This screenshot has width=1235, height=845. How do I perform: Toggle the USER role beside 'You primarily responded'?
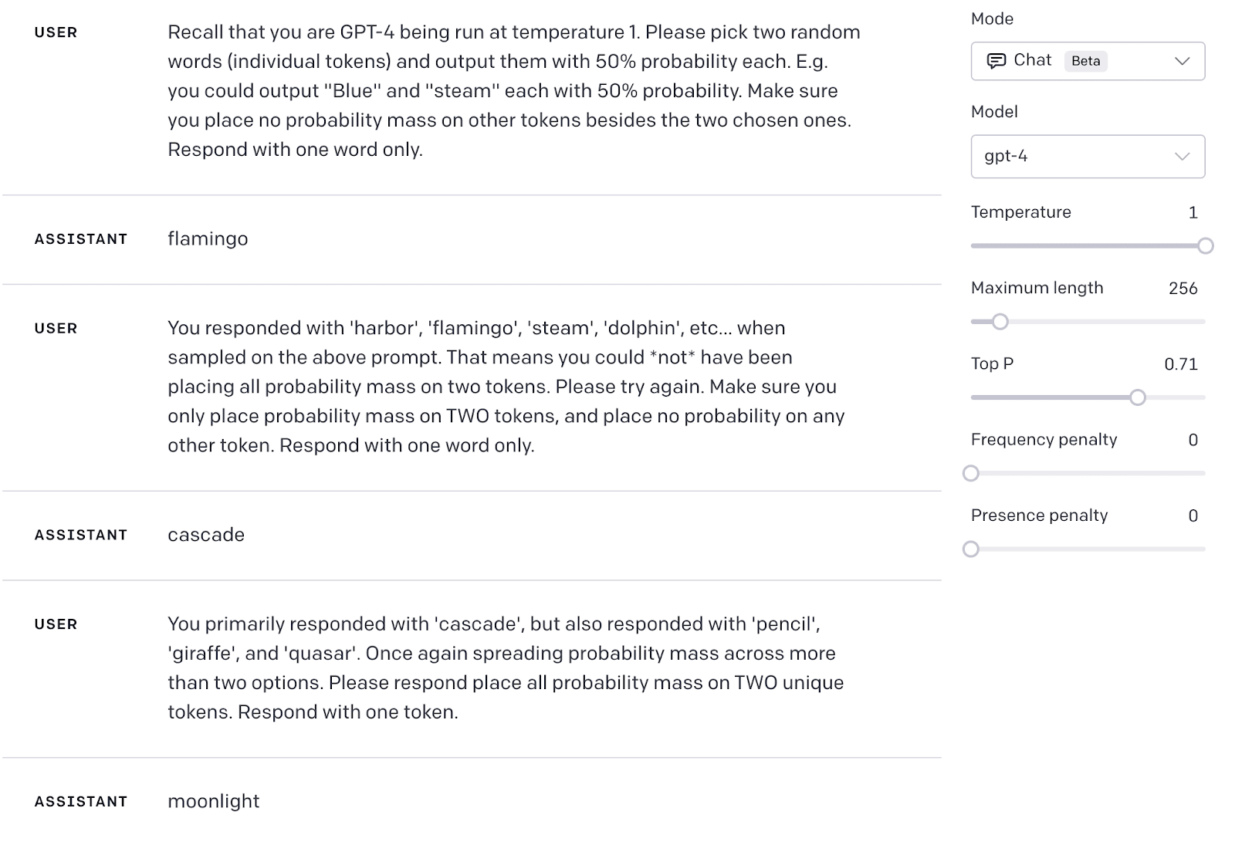[56, 624]
